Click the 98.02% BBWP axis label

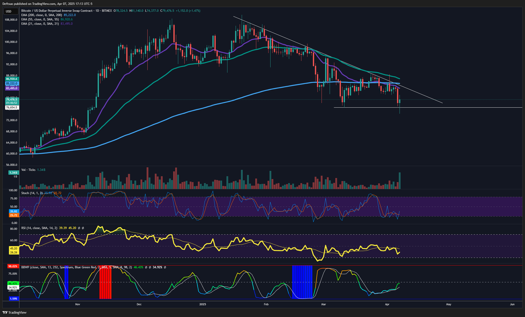point(13,266)
